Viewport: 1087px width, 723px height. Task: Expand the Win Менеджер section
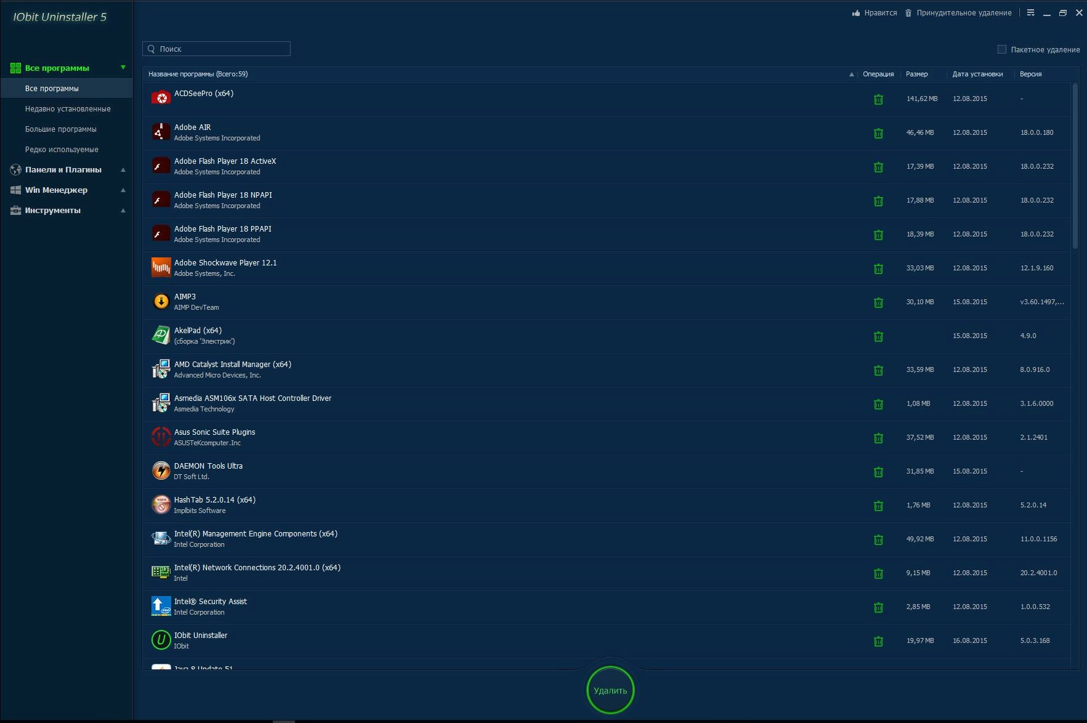123,190
